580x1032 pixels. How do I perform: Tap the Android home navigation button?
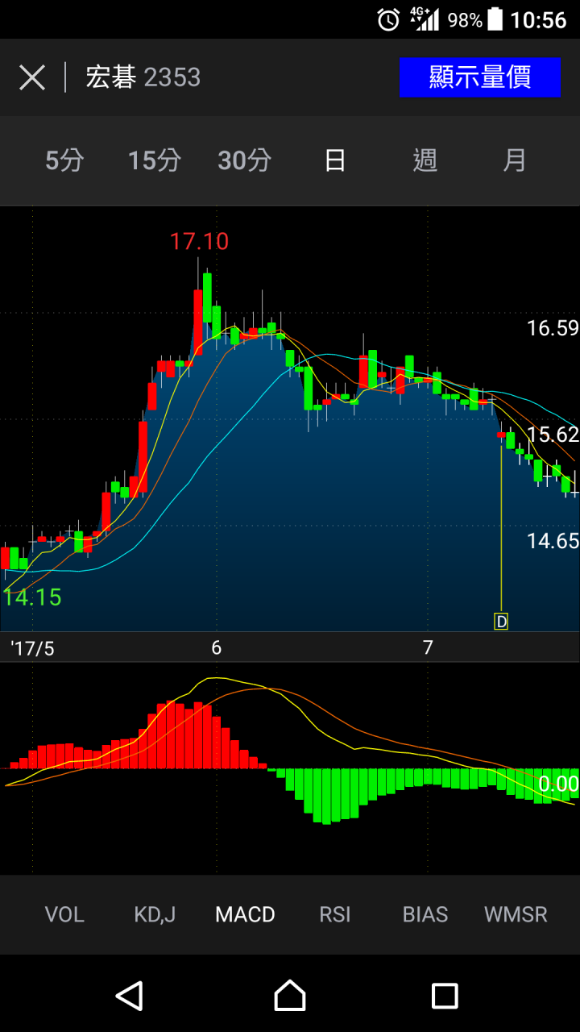coord(290,996)
